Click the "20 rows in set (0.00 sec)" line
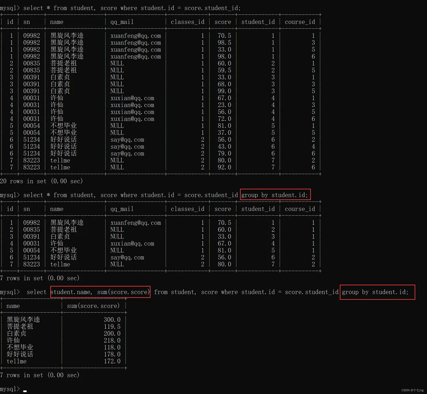This screenshot has width=427, height=394. click(41, 181)
